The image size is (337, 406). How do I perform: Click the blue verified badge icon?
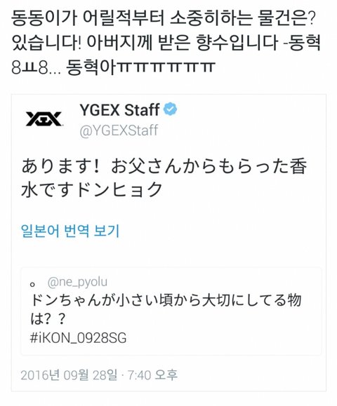coord(170,109)
